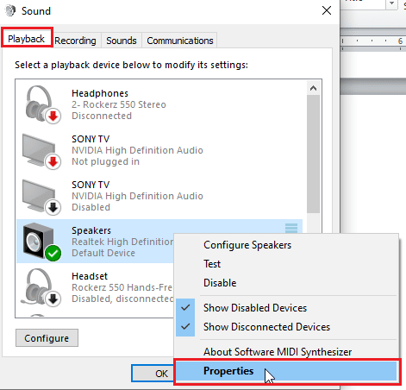Click the Sound dialog title bar icon

(10, 11)
